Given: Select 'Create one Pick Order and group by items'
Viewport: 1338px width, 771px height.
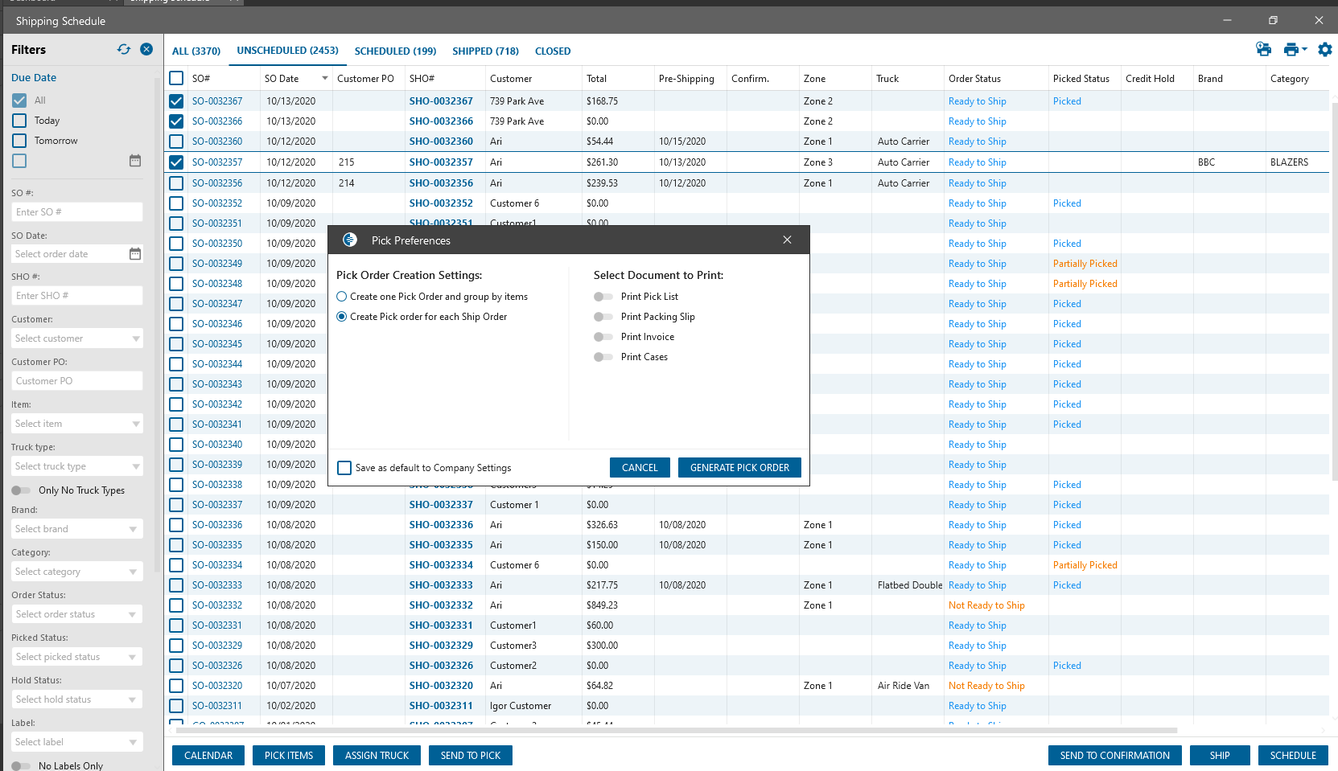Looking at the screenshot, I should tap(342, 297).
